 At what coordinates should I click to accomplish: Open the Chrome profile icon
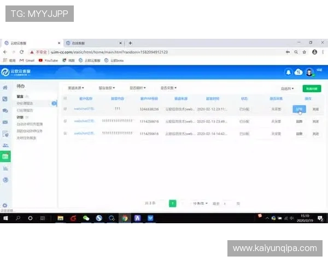(314, 52)
